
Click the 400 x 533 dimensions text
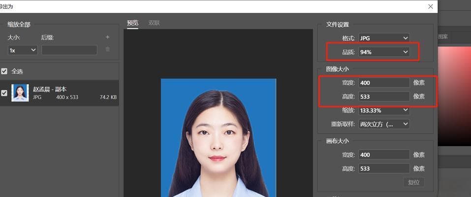click(x=67, y=97)
